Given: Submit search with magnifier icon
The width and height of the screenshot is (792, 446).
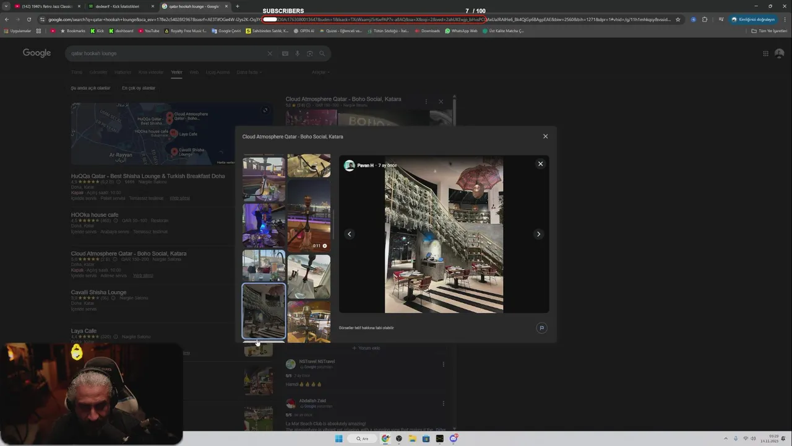Looking at the screenshot, I should [322, 53].
